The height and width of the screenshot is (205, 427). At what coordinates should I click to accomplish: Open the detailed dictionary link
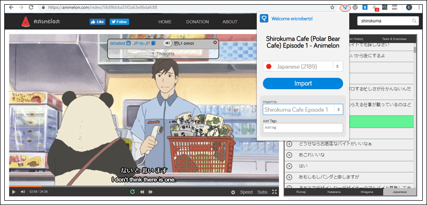117,43
